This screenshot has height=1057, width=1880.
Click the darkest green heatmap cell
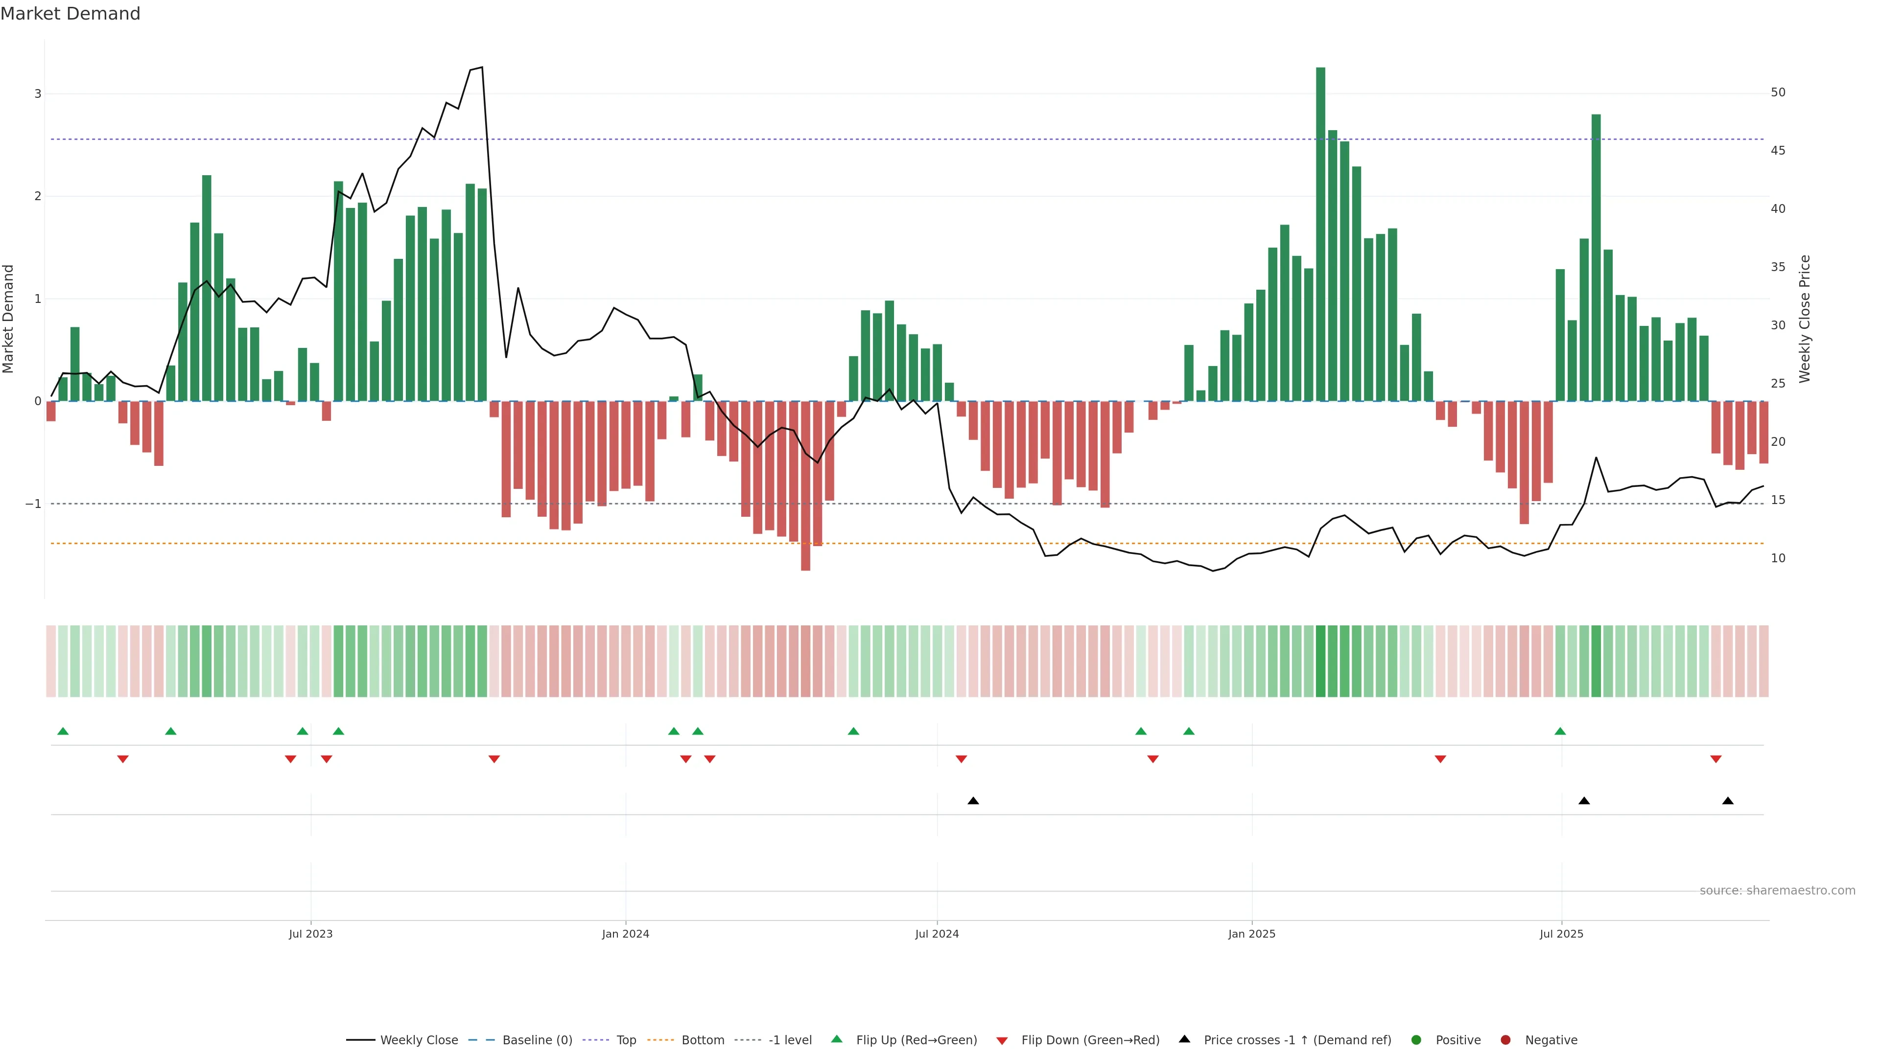[x=1320, y=660]
